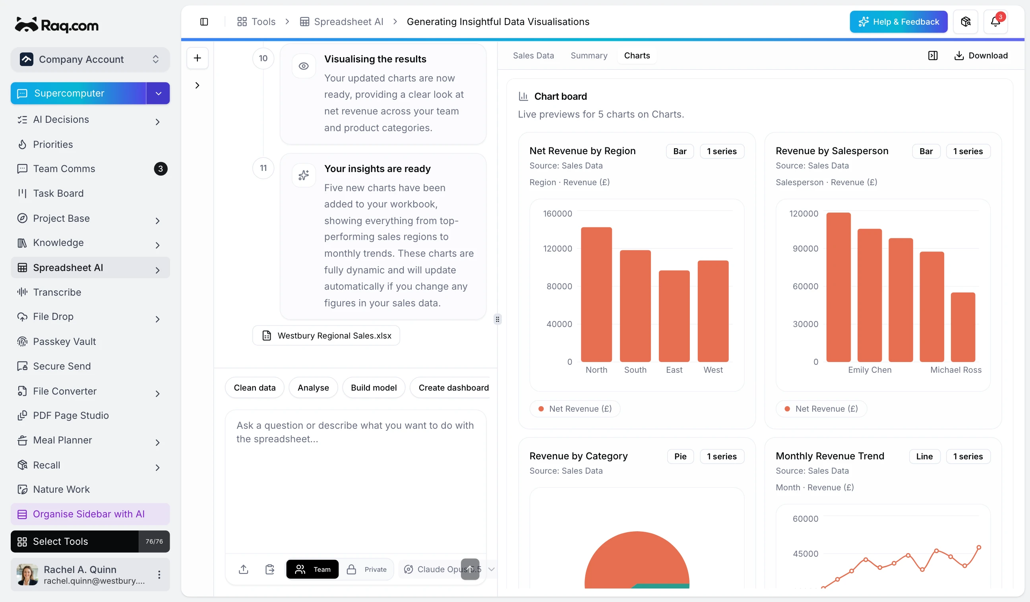Click the File Converter icon
The height and width of the screenshot is (602, 1030).
(22, 391)
